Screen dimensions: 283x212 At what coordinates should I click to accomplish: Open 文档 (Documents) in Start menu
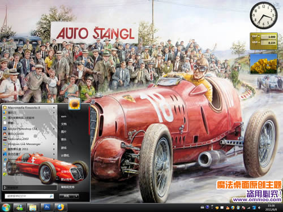[63, 124]
